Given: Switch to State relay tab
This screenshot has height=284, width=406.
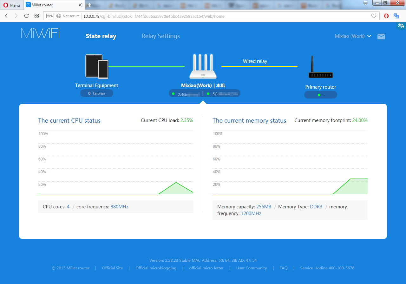Looking at the screenshot, I should 101,36.
